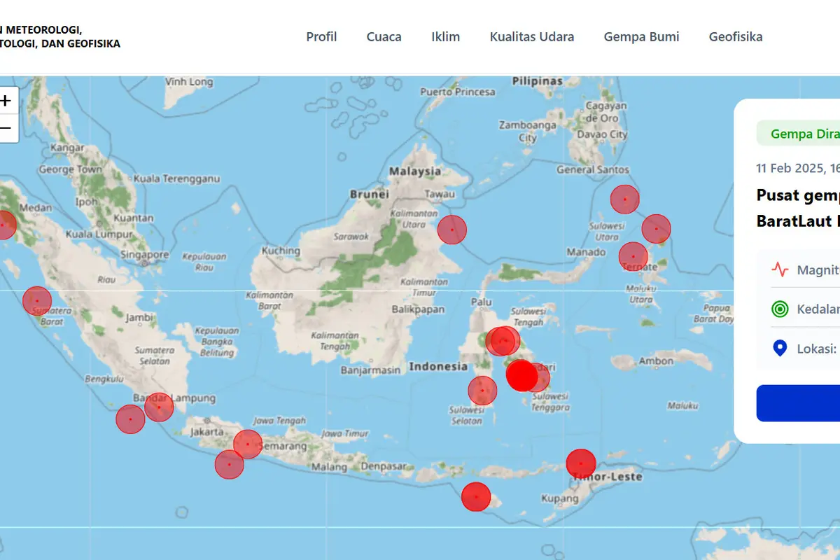The image size is (840, 560).
Task: Click the marker south of General Santos
Action: (625, 199)
